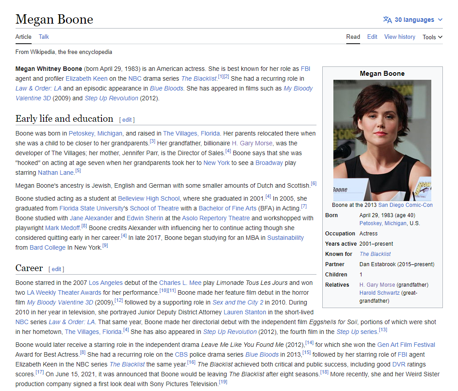Open the School of Theatre link
This screenshot has height=391, width=458.
(154, 208)
